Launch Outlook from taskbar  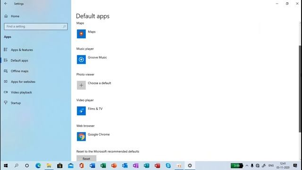click(x=125, y=166)
